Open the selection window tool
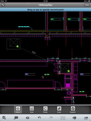Image resolution: width=91 pixels, height=121 pixels. click(x=63, y=118)
